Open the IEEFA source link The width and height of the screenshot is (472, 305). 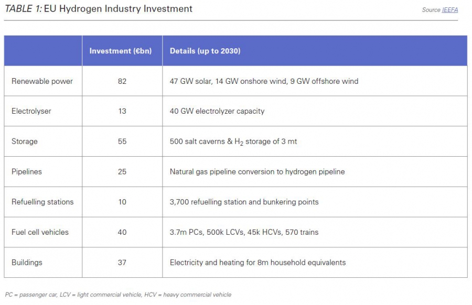(449, 10)
